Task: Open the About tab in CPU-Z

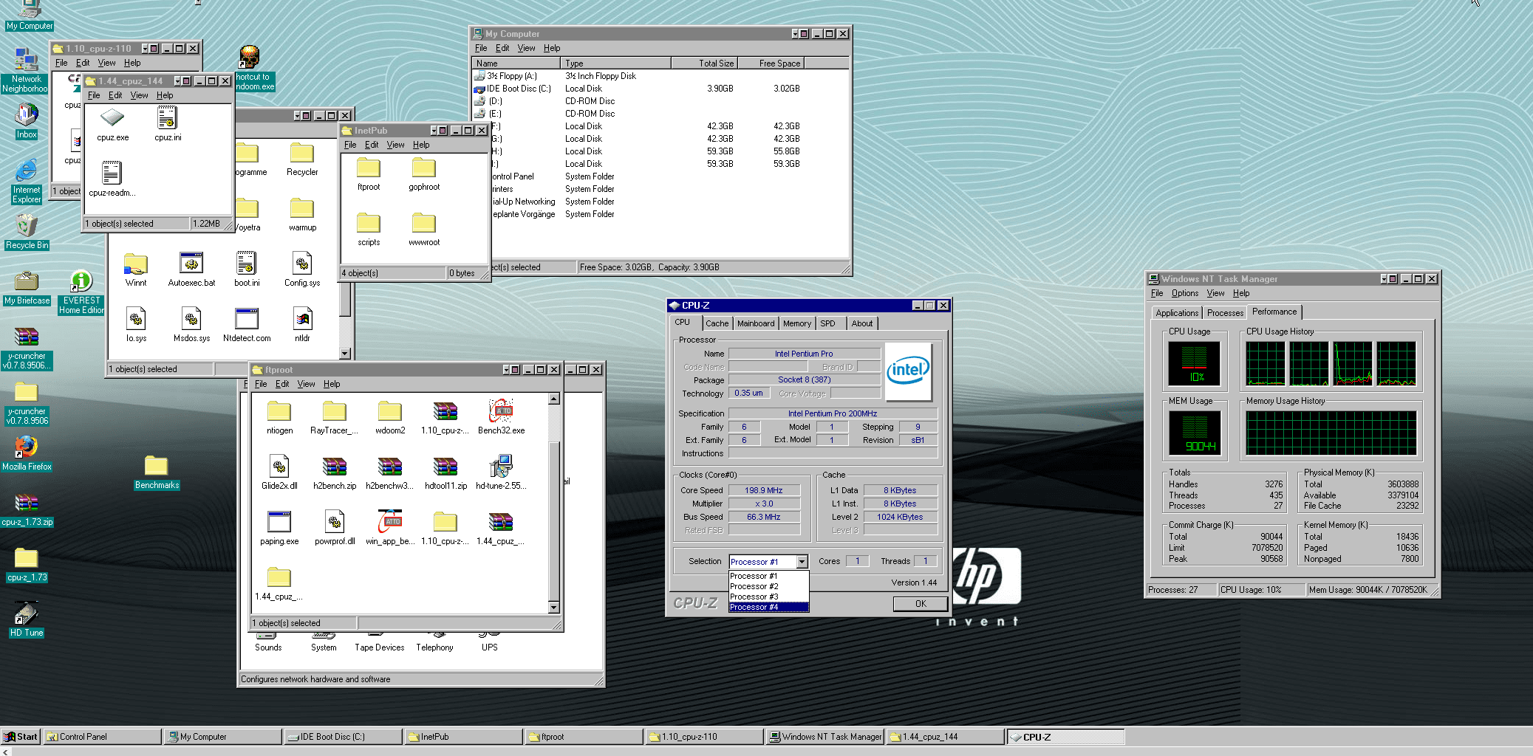Action: point(861,323)
